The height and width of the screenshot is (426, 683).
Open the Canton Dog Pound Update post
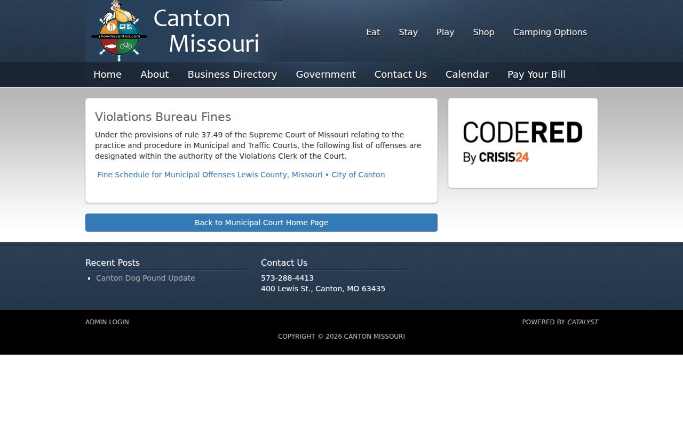pyautogui.click(x=145, y=278)
